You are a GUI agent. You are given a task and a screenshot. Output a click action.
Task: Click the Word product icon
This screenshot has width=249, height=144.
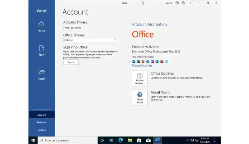tap(134, 62)
